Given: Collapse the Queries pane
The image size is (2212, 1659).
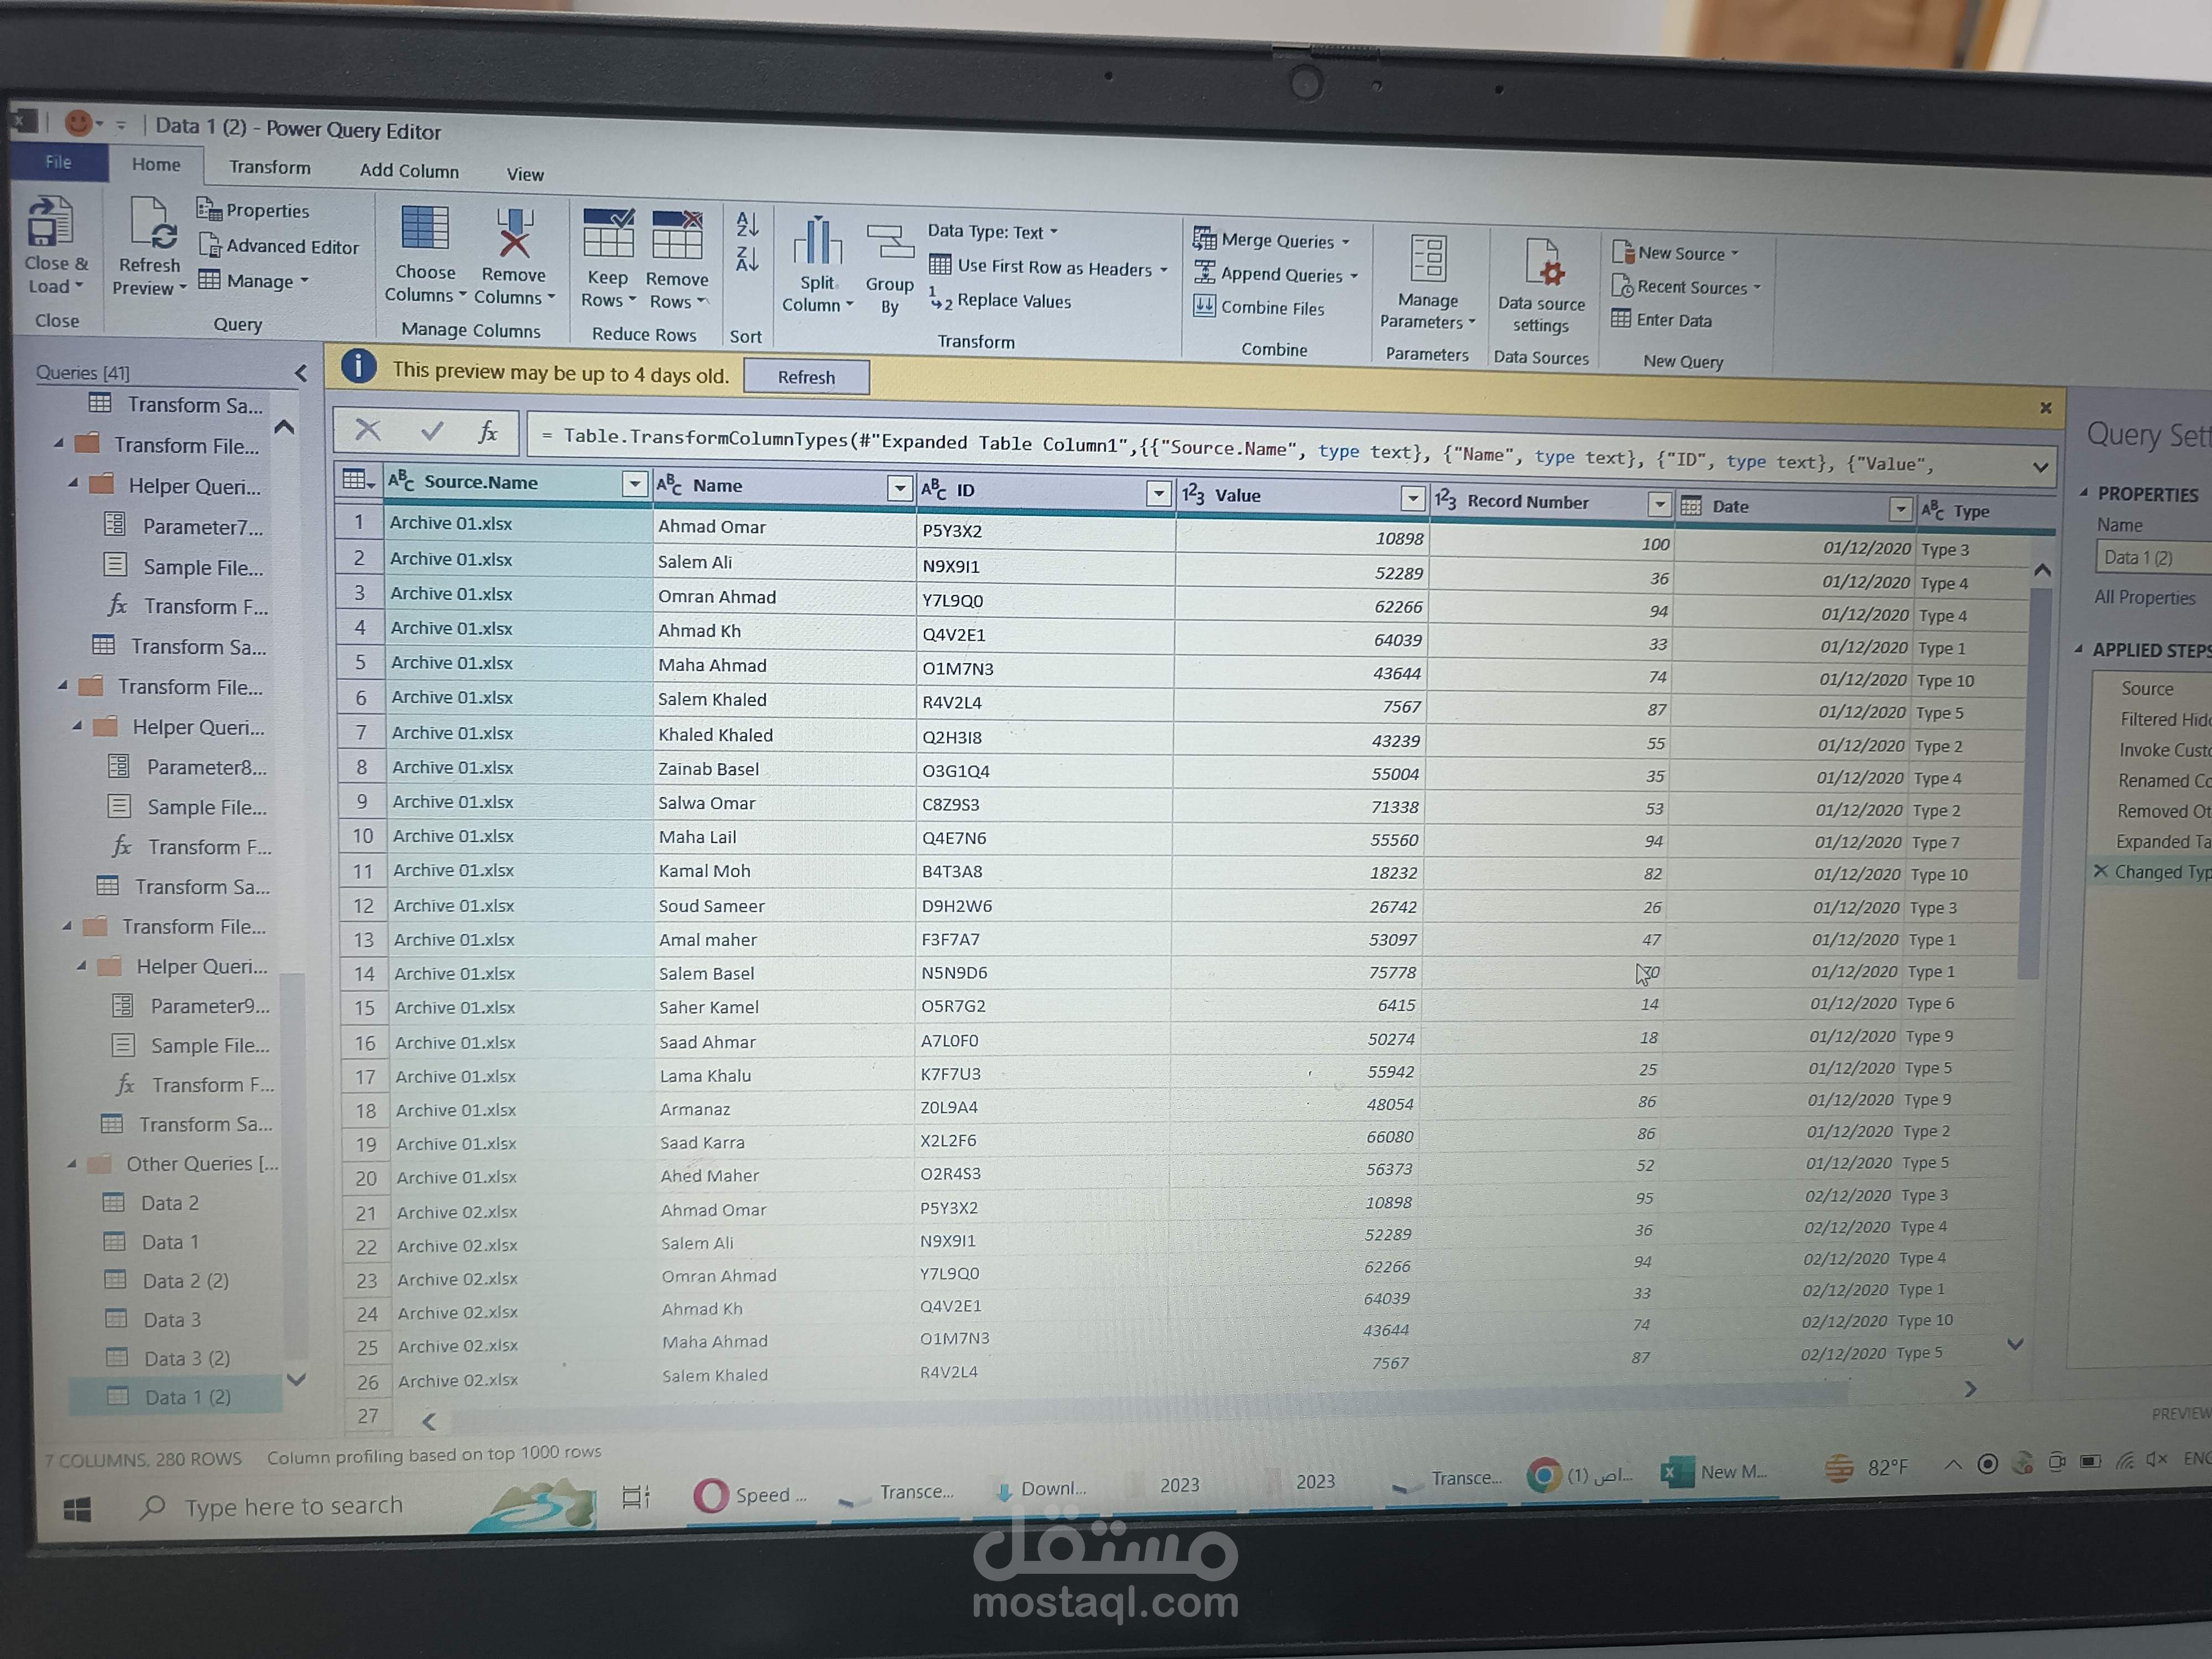Looking at the screenshot, I should (300, 373).
